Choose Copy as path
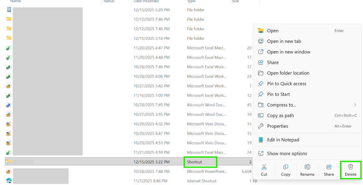 click(307, 115)
